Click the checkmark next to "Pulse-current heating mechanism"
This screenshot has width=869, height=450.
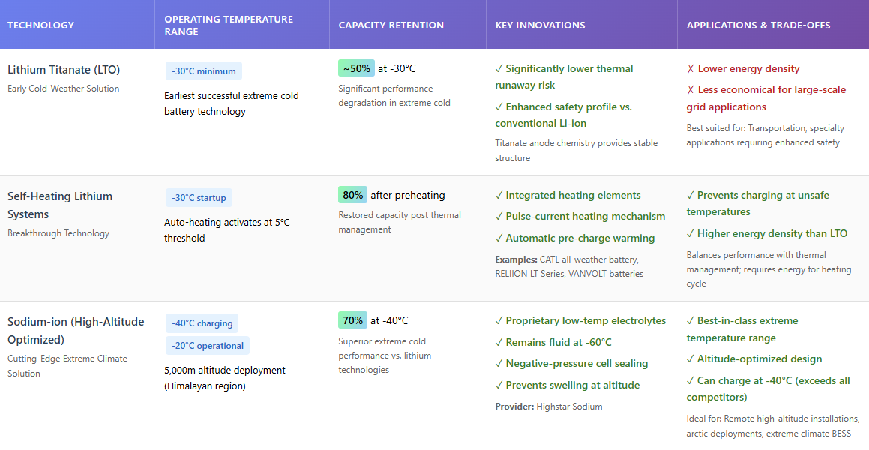click(499, 217)
